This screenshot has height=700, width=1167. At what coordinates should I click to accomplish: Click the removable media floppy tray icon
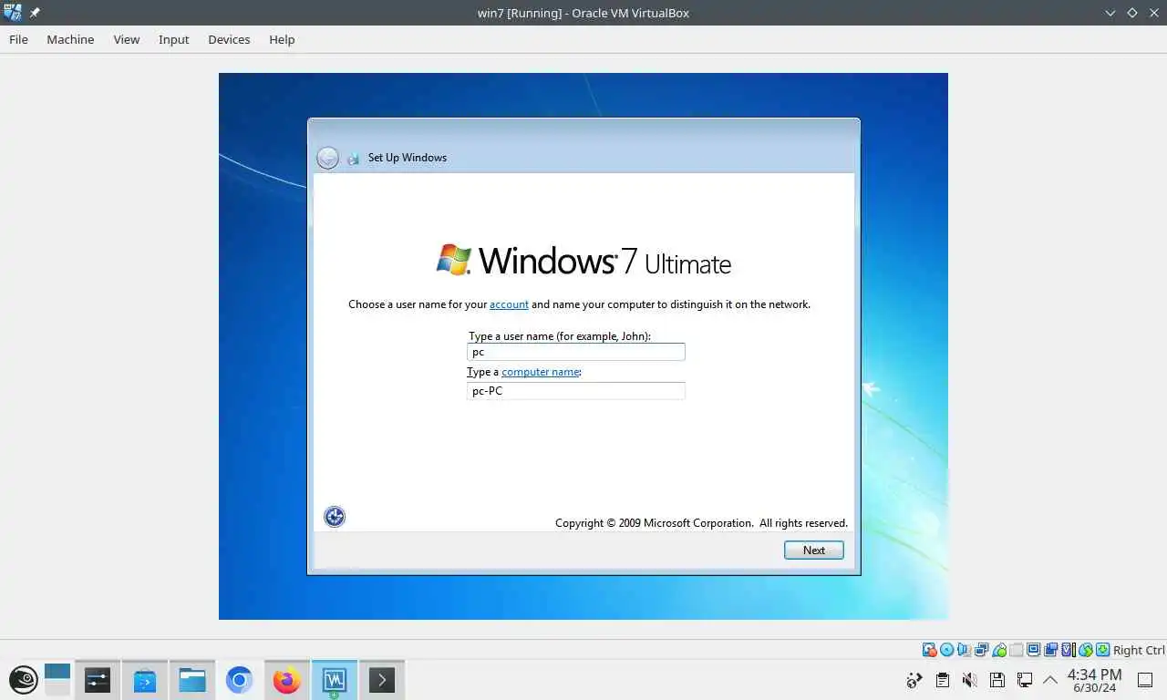coord(997,680)
